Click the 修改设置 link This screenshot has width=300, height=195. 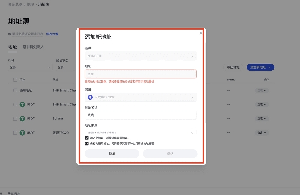coord(52,34)
